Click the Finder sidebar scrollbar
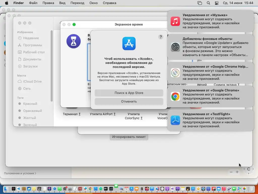This screenshot has height=194, width=258. 51,66
